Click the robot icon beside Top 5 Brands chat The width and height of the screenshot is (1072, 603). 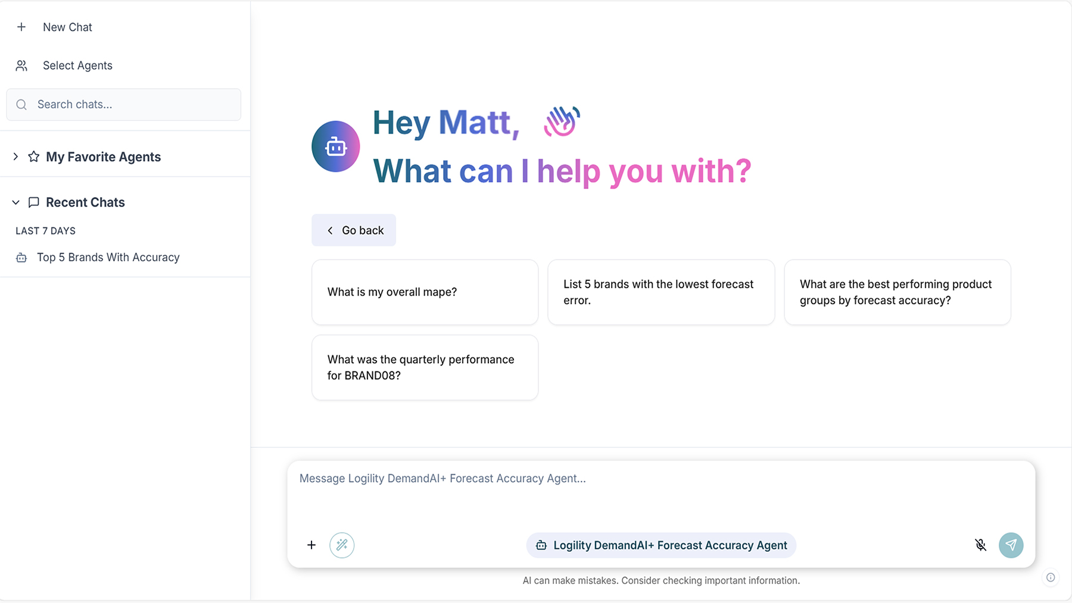click(x=21, y=258)
